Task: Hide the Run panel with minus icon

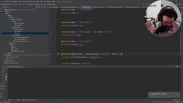Action: [x=180, y=66]
